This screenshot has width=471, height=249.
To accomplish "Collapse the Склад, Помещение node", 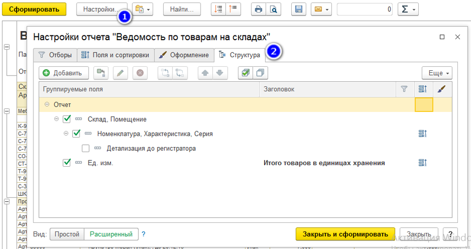I will tap(56, 119).
